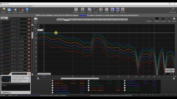Click the graph zoom-out minus icon

point(39,28)
